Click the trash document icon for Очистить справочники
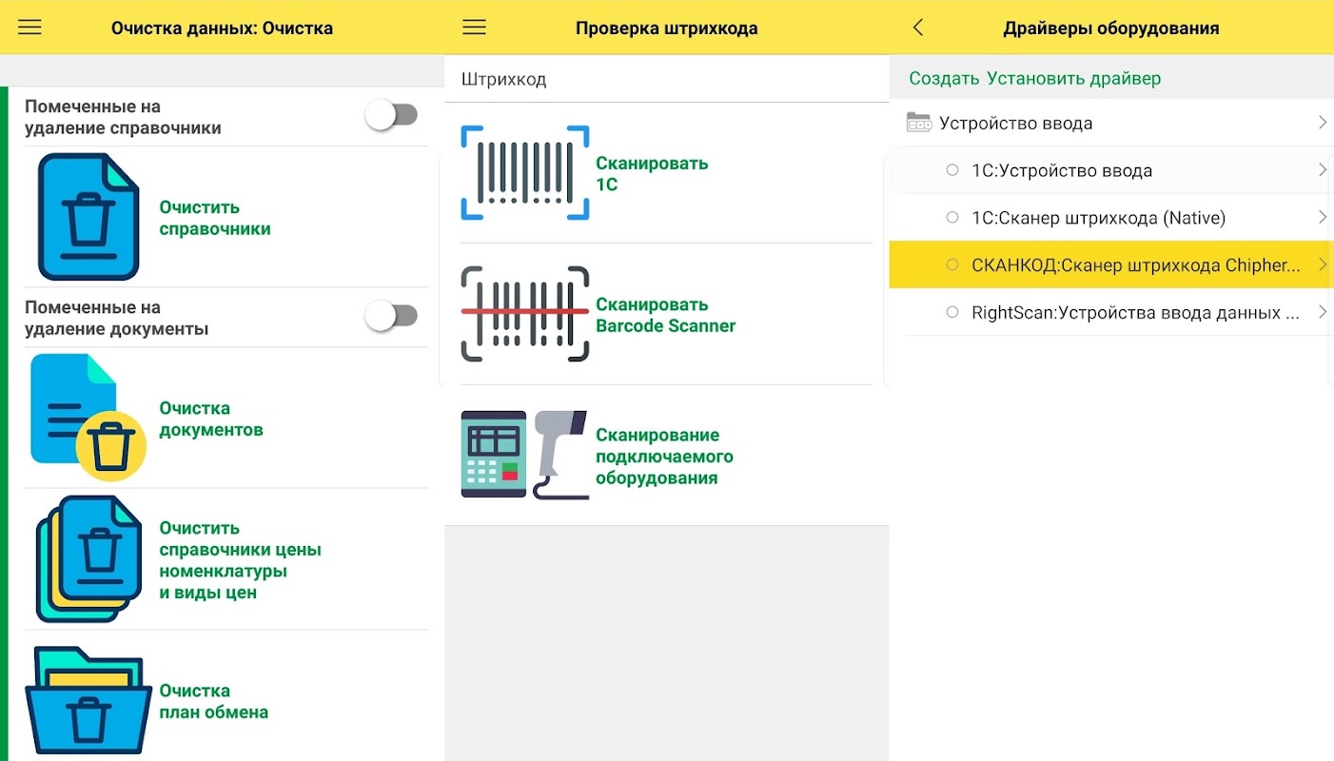 click(88, 217)
